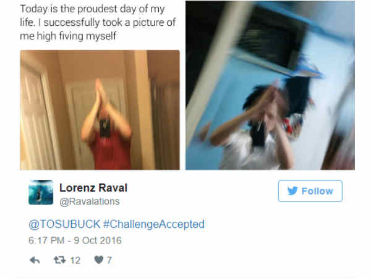The image size is (371, 278).
Task: Click the dark window in right photo
Action: point(270,38)
